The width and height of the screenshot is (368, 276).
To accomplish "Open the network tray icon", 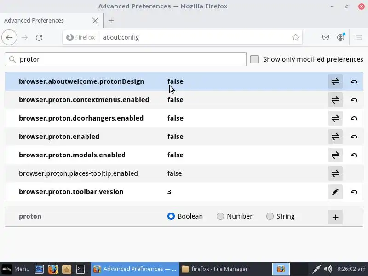I will (x=317, y=269).
